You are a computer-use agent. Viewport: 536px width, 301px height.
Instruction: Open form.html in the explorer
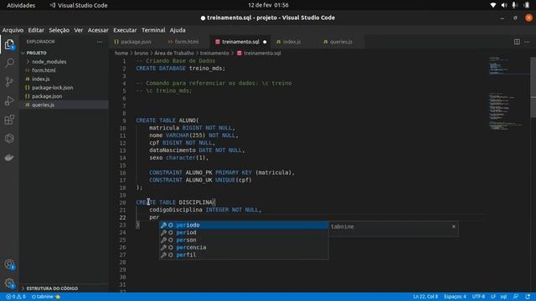pos(44,70)
